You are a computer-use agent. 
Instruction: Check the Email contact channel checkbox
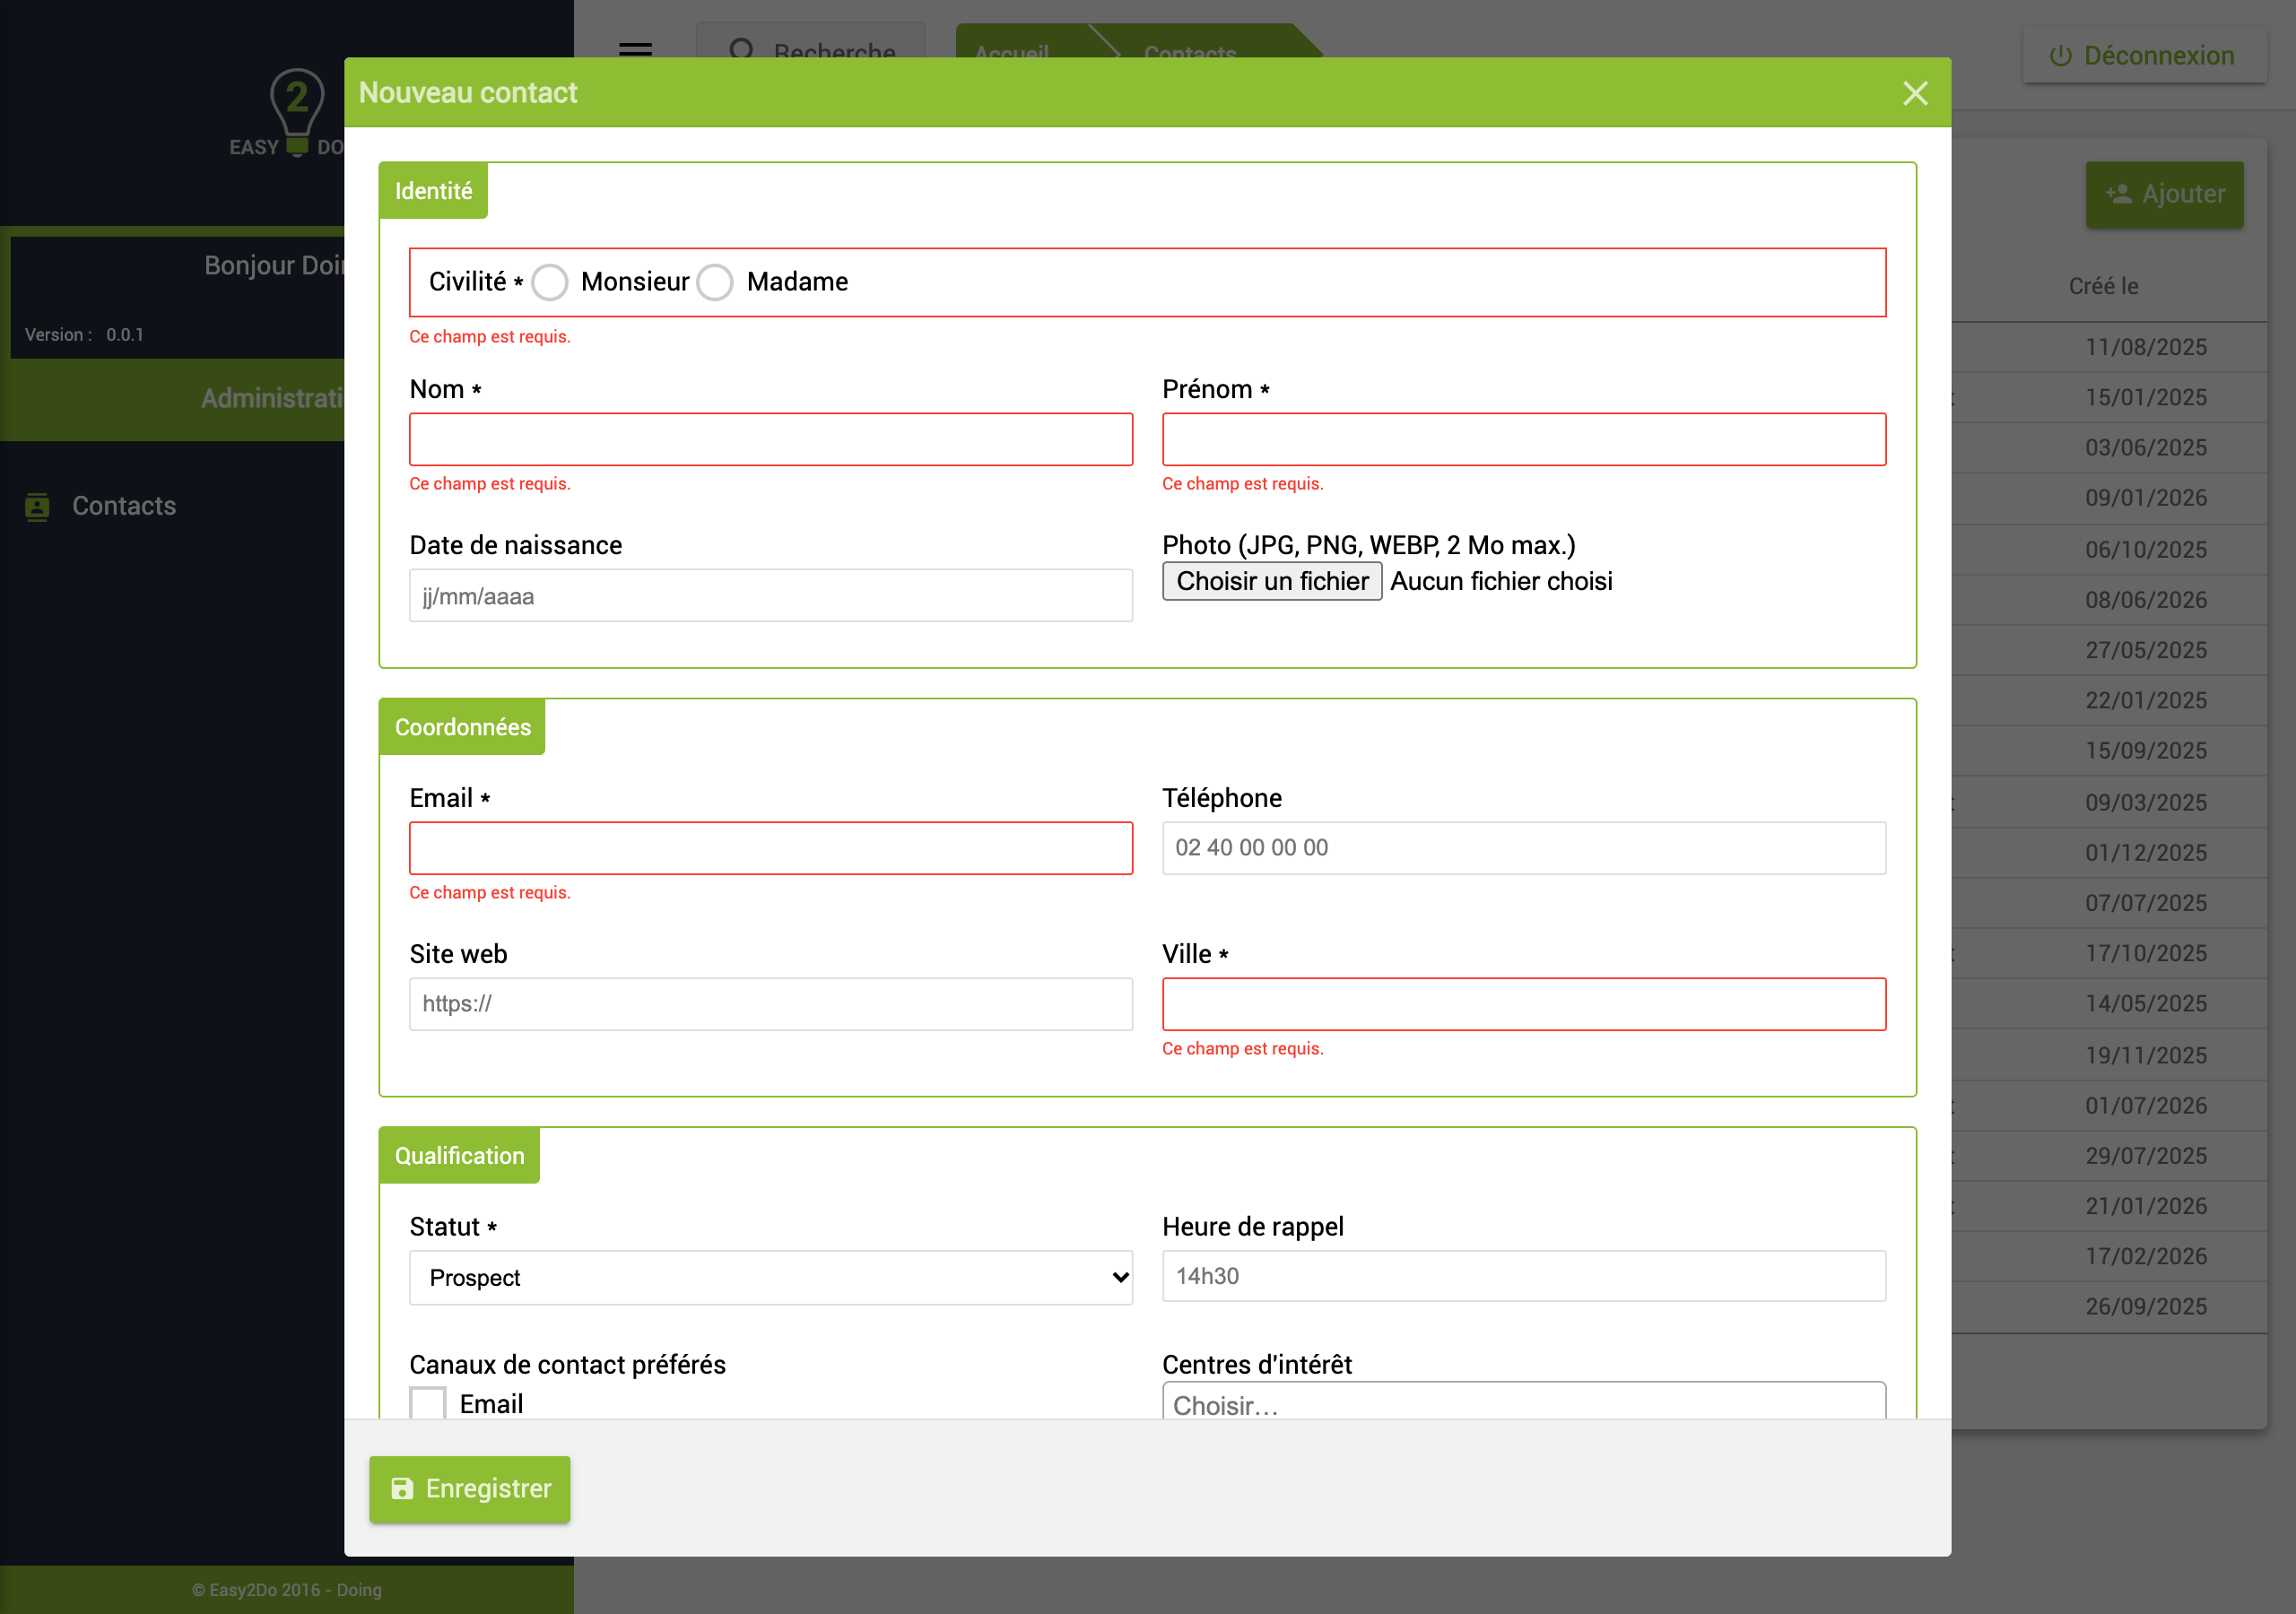[x=428, y=1403]
